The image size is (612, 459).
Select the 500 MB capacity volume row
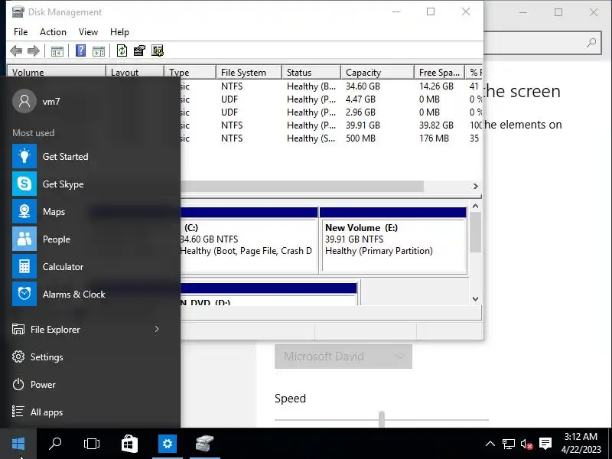pos(331,138)
